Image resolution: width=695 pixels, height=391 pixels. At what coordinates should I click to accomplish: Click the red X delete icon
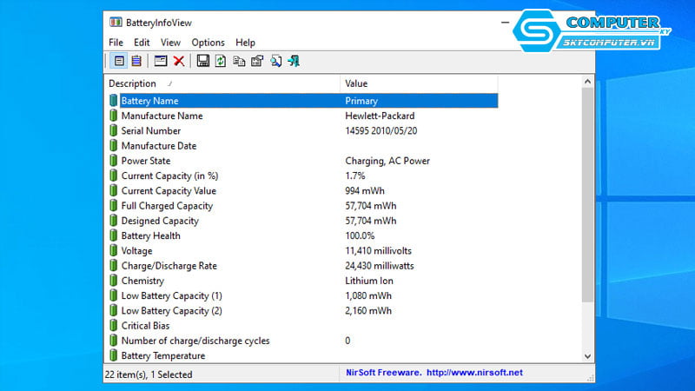tap(178, 61)
